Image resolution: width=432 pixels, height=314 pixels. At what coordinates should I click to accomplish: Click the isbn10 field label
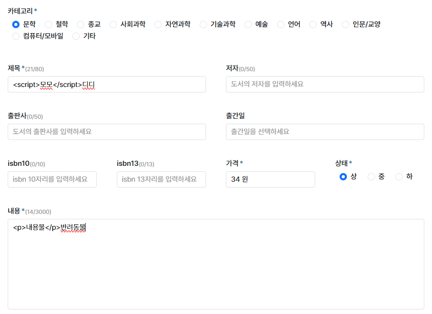click(19, 164)
